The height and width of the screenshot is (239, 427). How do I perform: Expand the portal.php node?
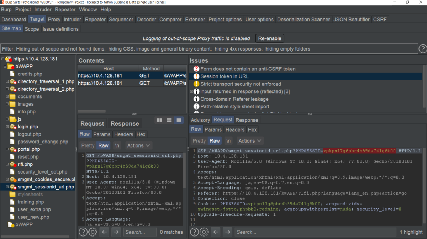tap(7, 149)
